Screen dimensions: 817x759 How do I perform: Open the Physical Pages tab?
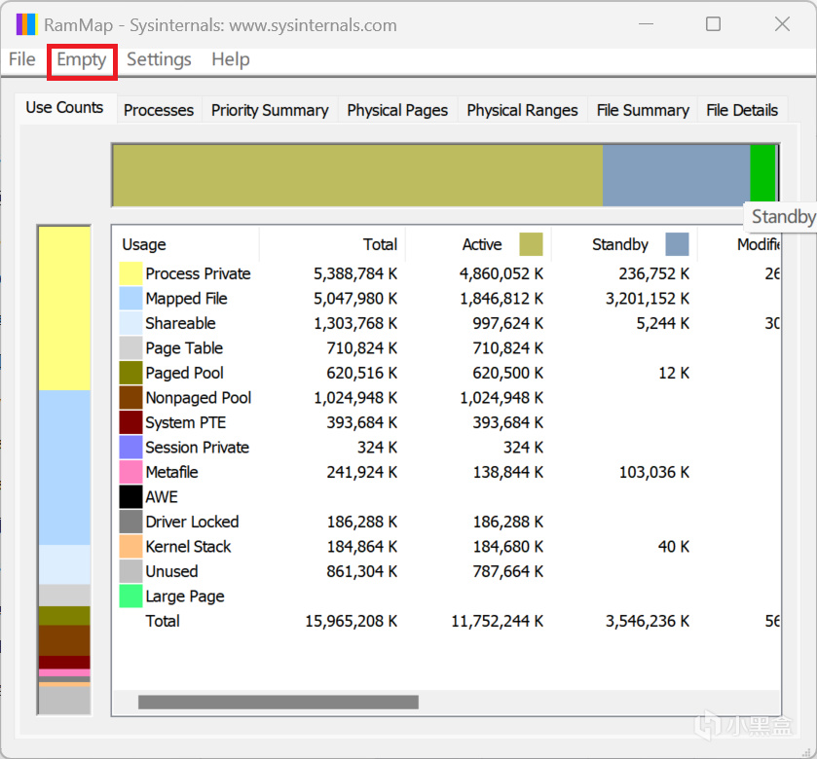tap(397, 110)
